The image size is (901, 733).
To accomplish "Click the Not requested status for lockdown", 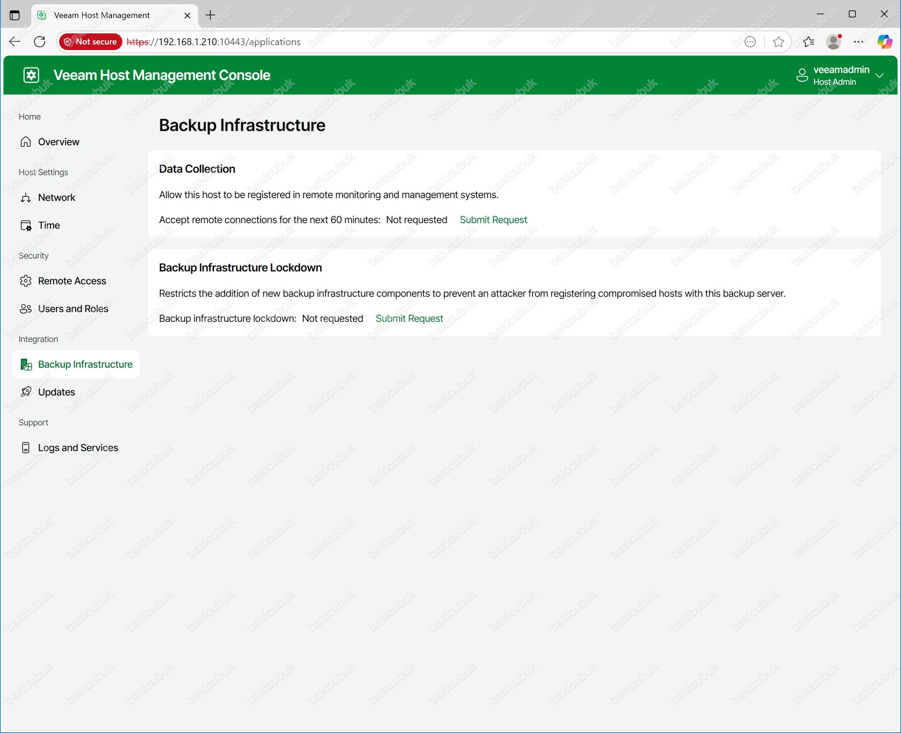I will (x=332, y=318).
